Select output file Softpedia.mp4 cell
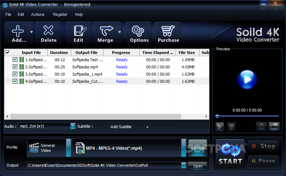This screenshot has width=286, height=176. (87, 67)
